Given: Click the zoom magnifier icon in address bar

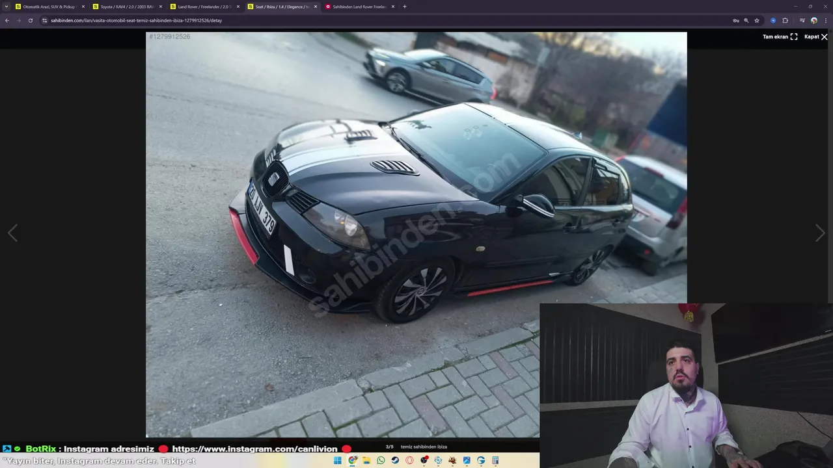Looking at the screenshot, I should pos(746,20).
